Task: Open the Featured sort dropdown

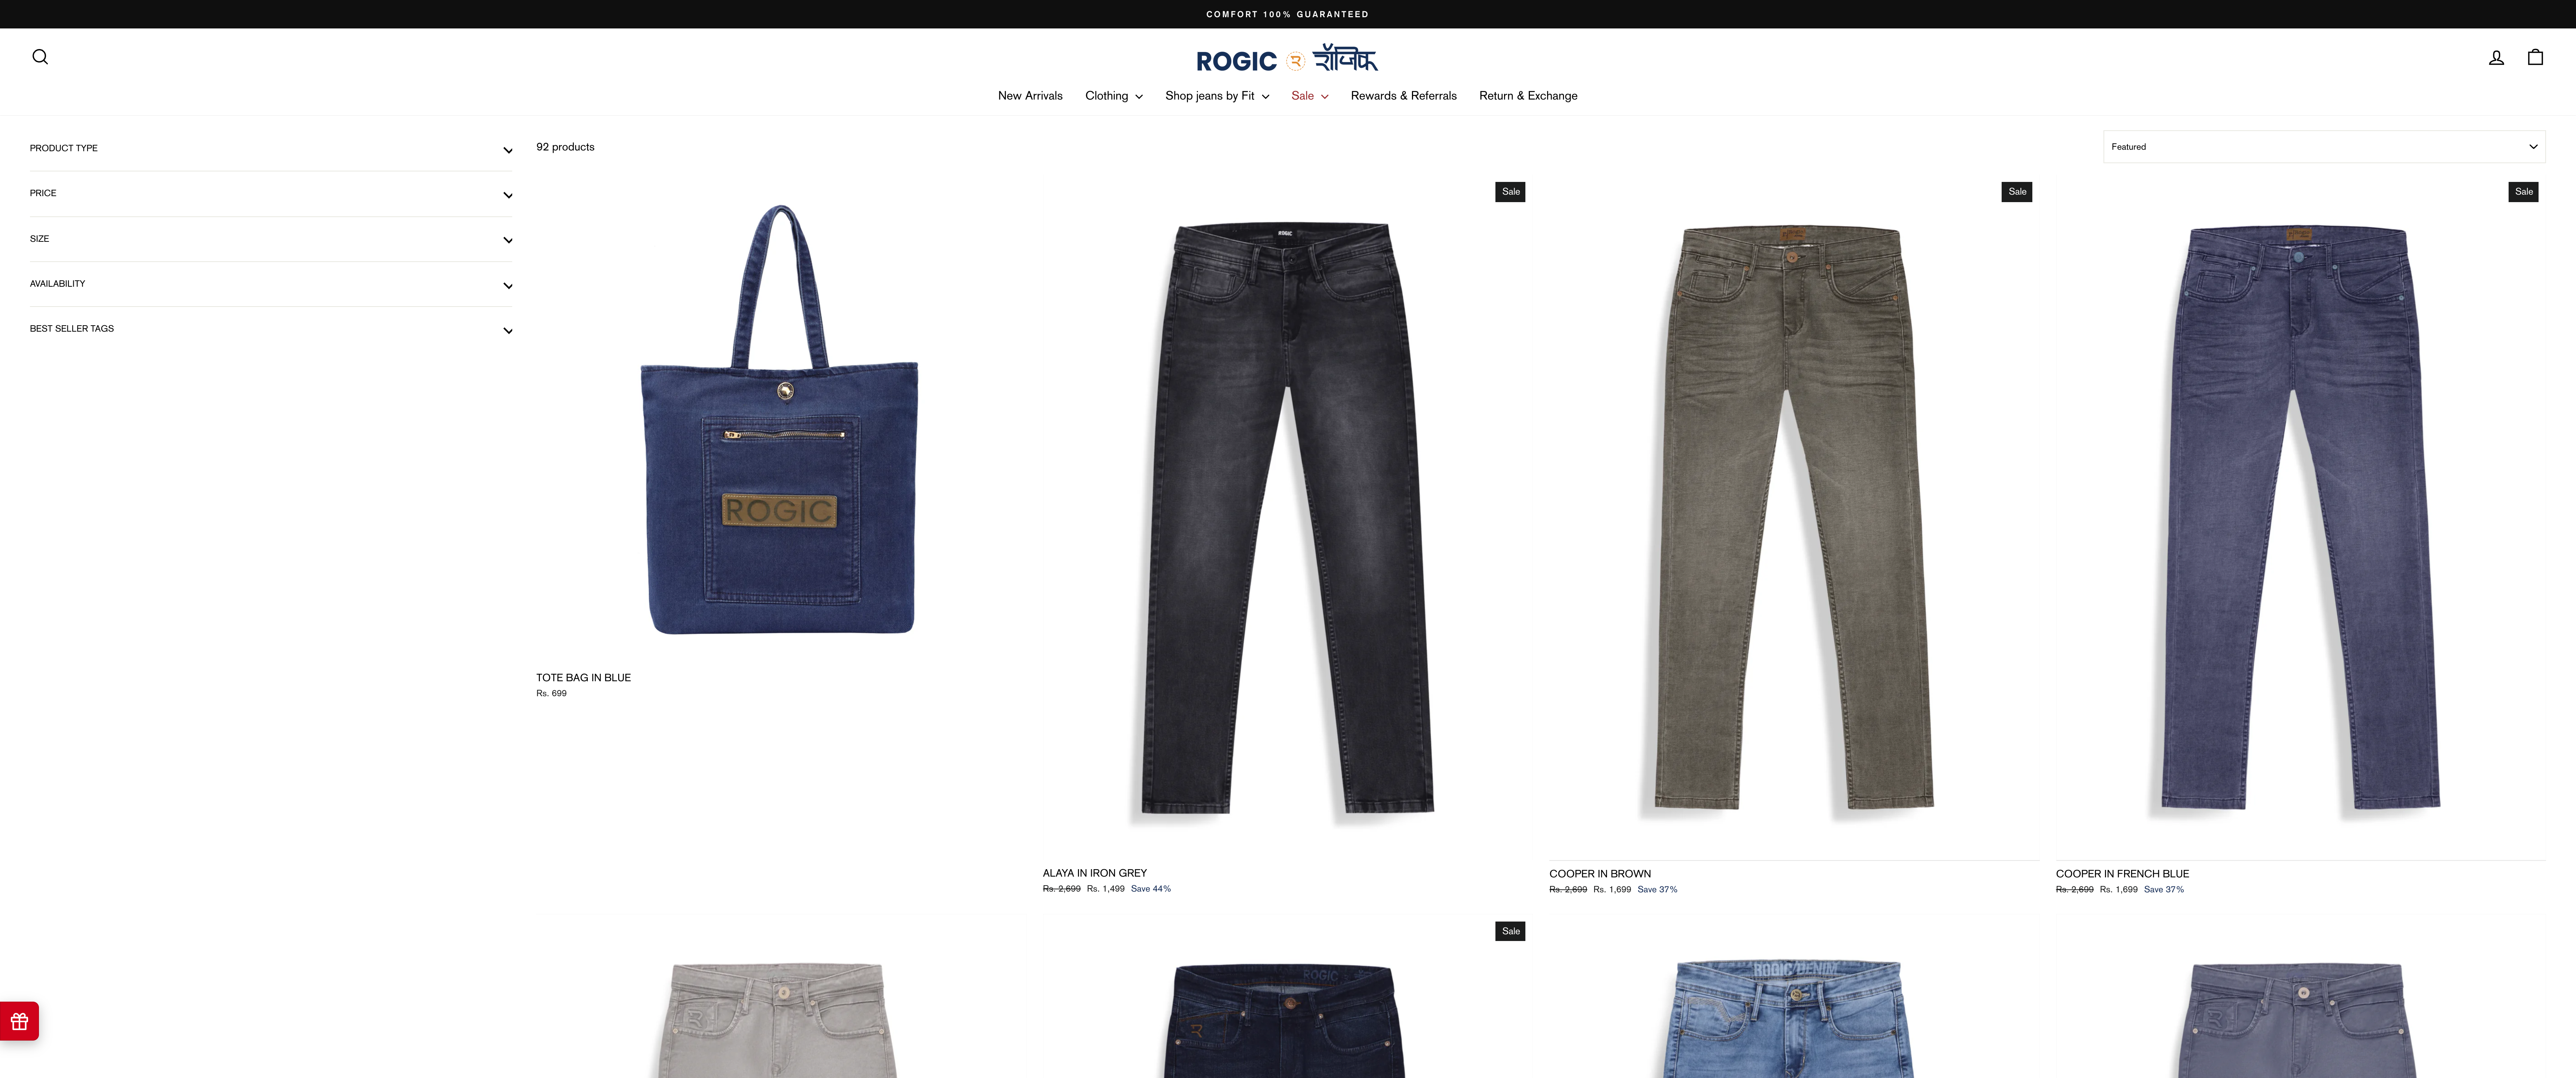Action: tap(2324, 147)
